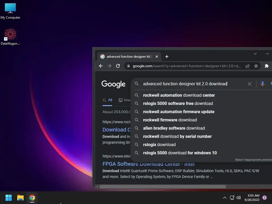Switch to the Images results tab
The height and width of the screenshot is (204, 272).
[124, 100]
